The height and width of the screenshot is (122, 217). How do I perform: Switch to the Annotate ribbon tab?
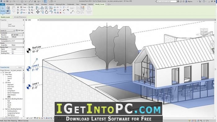44,4
